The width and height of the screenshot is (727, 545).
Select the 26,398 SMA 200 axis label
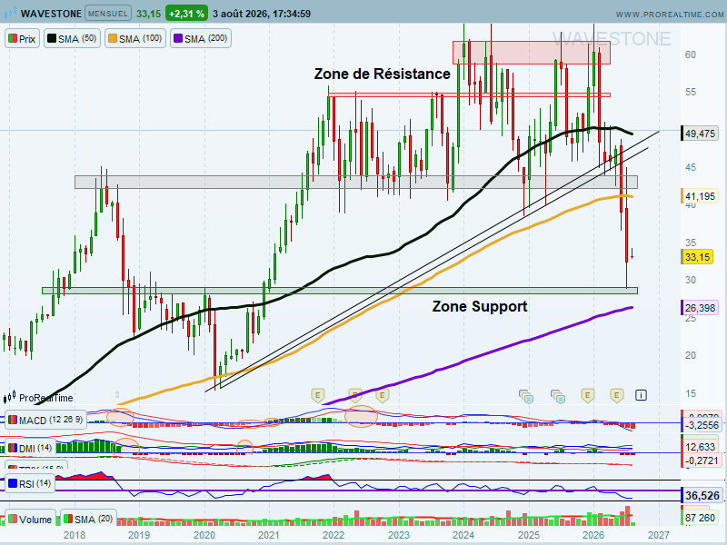point(699,308)
